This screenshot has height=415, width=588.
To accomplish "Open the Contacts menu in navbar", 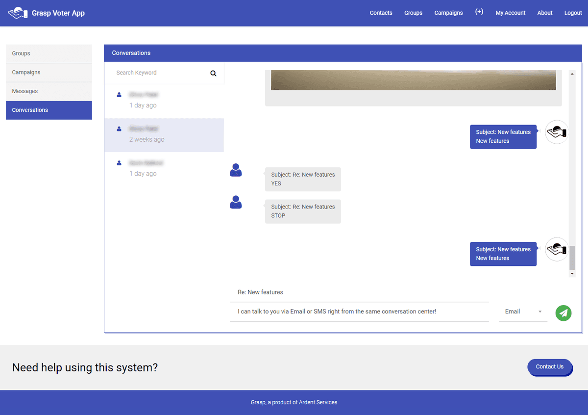I will pos(381,13).
